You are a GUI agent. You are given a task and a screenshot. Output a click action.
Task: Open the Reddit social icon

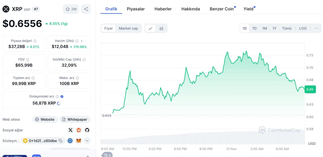[x=79, y=130]
